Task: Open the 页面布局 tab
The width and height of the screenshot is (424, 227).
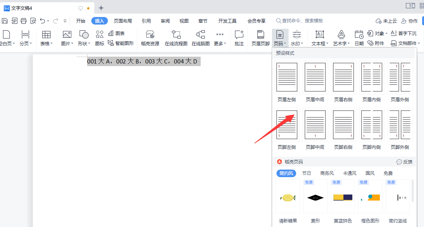Action: (x=123, y=21)
